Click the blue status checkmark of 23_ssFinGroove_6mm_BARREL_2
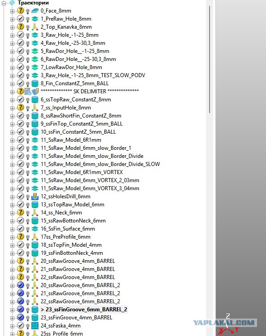Image resolution: width=266 pixels, height=336 pixels. [21, 309]
